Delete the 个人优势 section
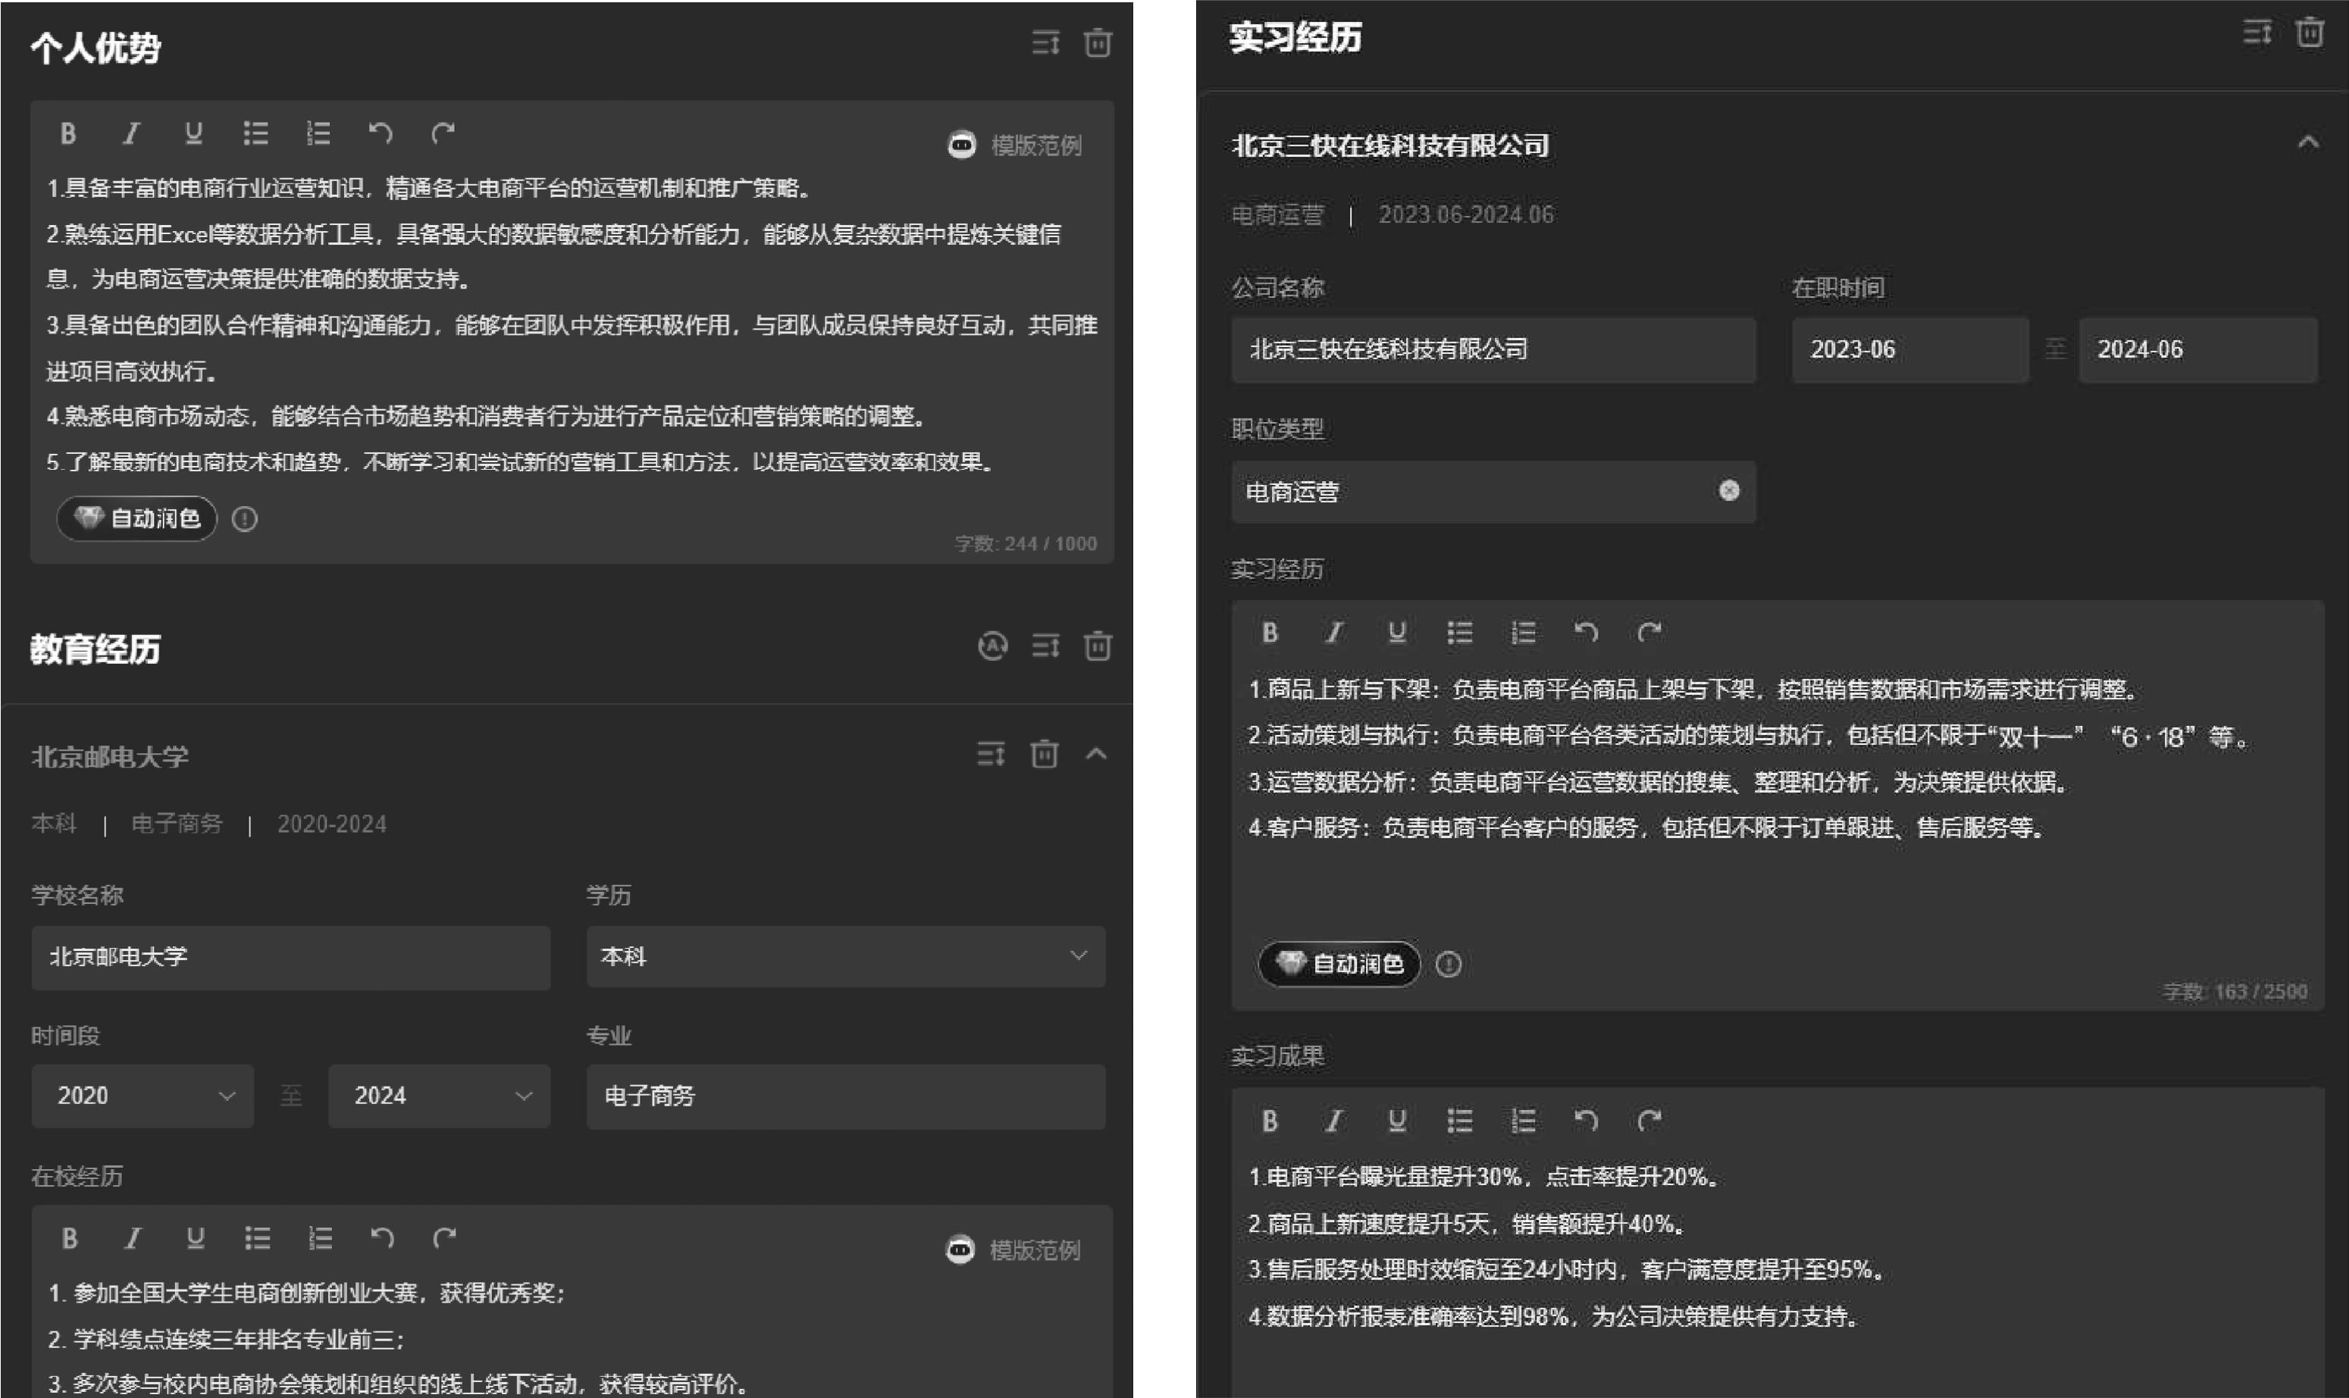Image resolution: width=2349 pixels, height=1398 pixels. point(1098,43)
